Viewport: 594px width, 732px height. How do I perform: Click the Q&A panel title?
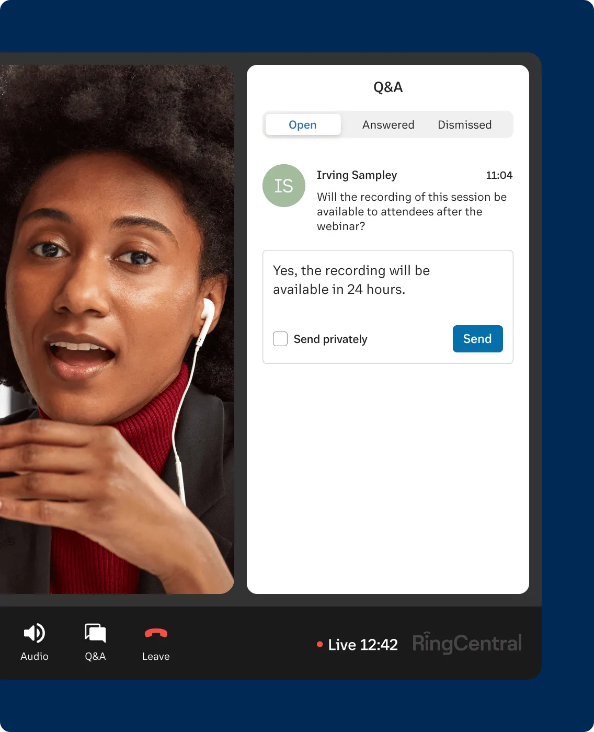(388, 87)
